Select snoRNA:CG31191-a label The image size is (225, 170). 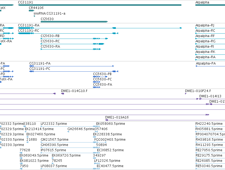pos(49,13)
